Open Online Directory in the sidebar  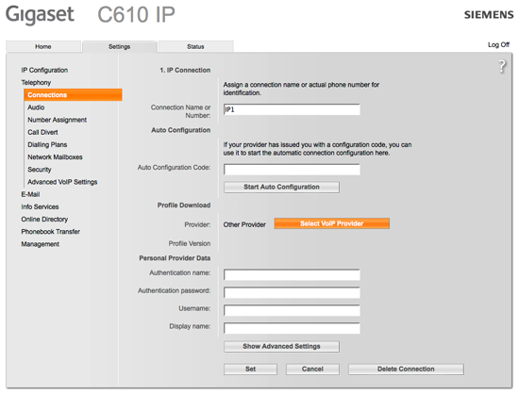(44, 219)
